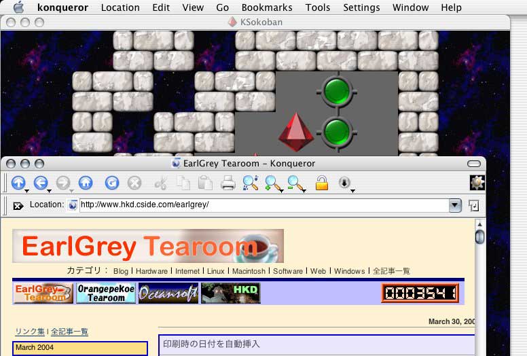Open the Bookmarks menu
This screenshot has width=527, height=356.
(x=267, y=7)
